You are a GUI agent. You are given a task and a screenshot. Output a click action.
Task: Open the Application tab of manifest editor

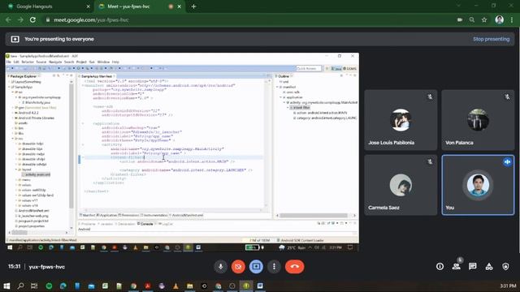click(106, 215)
